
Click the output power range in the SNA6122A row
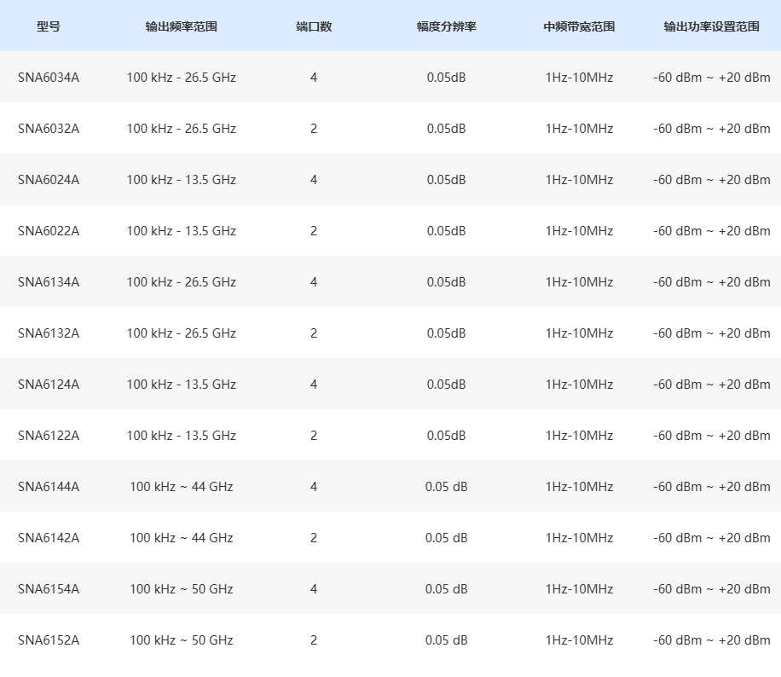coord(712,436)
